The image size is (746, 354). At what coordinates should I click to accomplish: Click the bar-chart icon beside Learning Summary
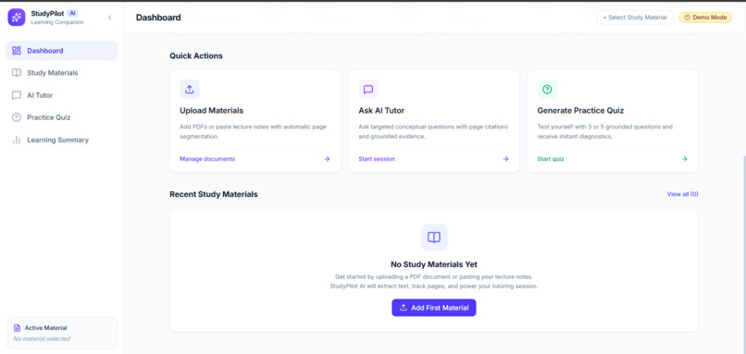click(16, 140)
